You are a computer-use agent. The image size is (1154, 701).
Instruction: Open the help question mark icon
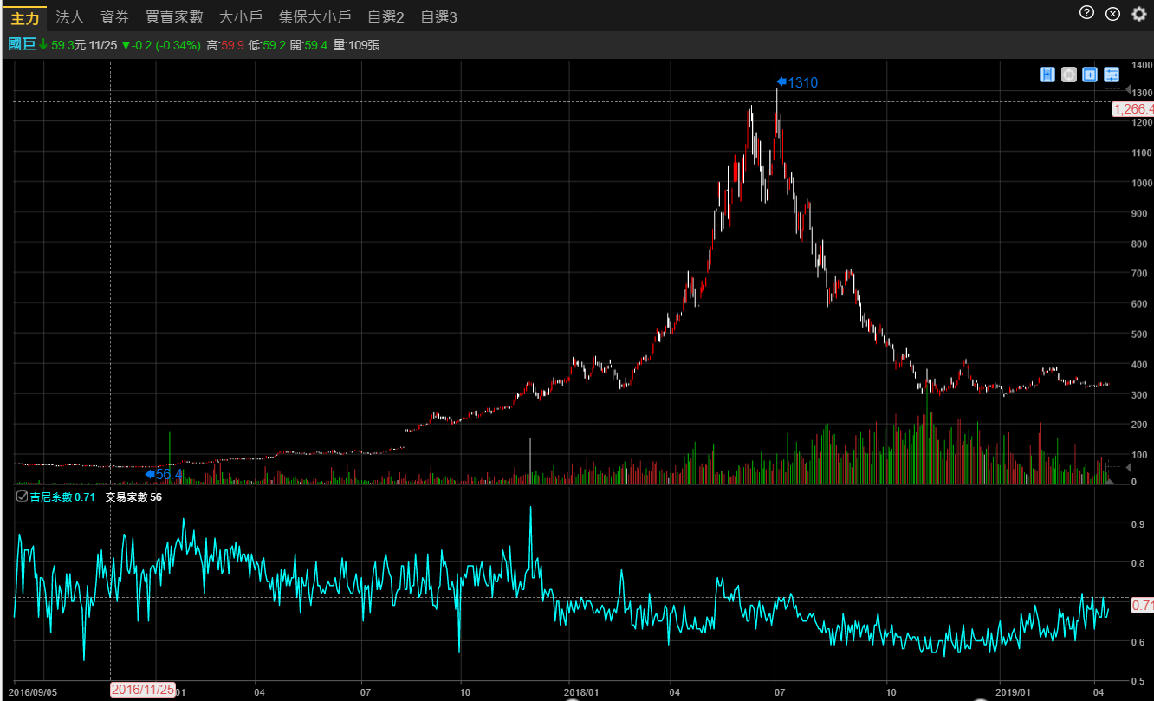pyautogui.click(x=1086, y=12)
